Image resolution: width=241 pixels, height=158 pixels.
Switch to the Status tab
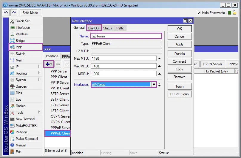tap(108, 28)
